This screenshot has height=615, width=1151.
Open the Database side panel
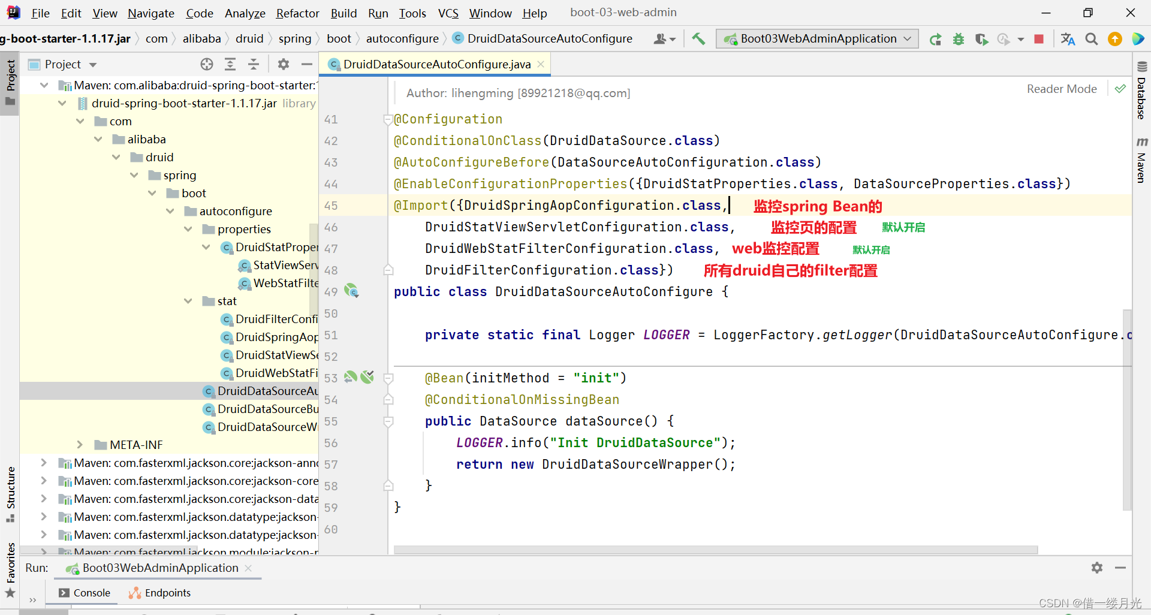tap(1141, 91)
